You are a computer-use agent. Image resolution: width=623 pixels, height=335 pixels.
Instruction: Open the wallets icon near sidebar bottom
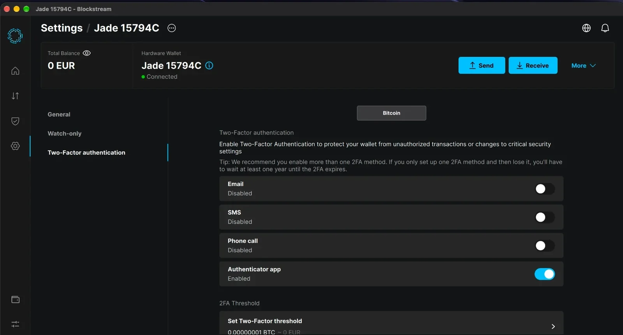[15, 299]
